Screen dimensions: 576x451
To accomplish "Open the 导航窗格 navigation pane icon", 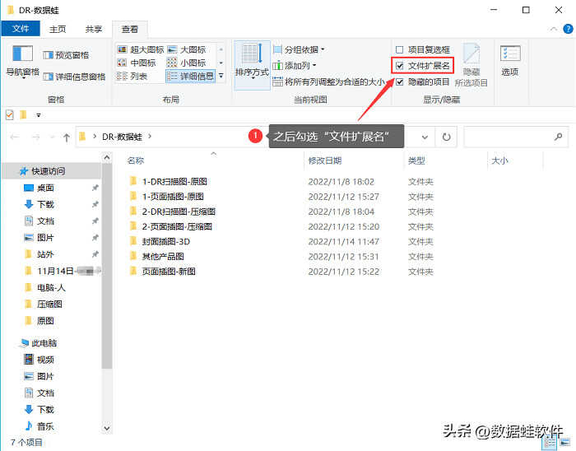I will coord(22,54).
